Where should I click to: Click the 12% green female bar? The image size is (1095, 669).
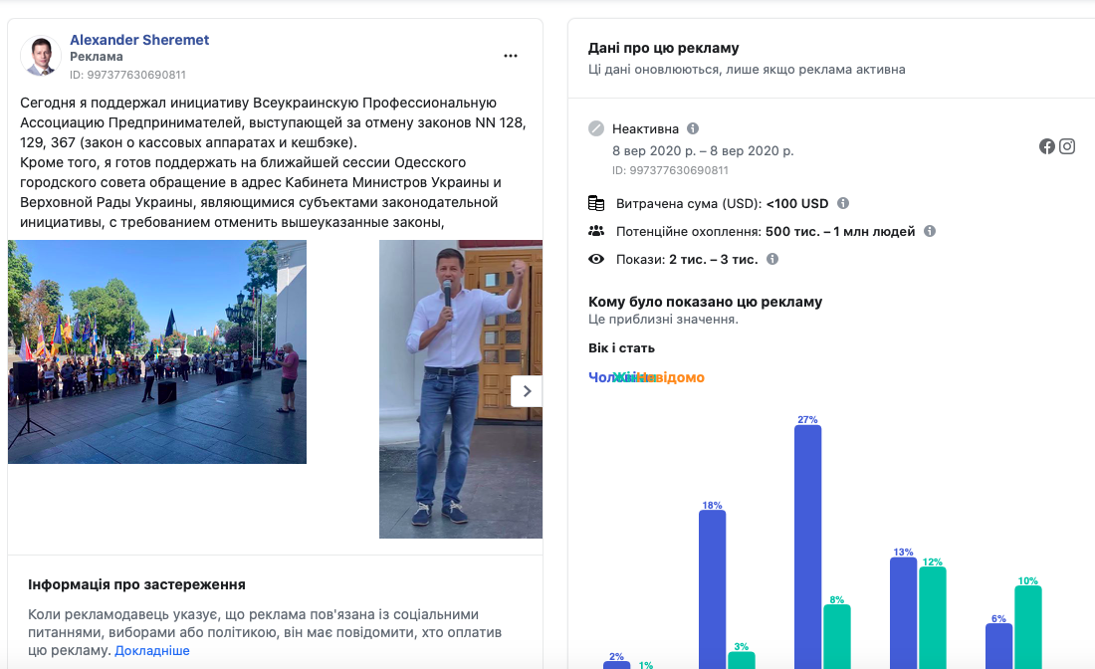pyautogui.click(x=933, y=617)
